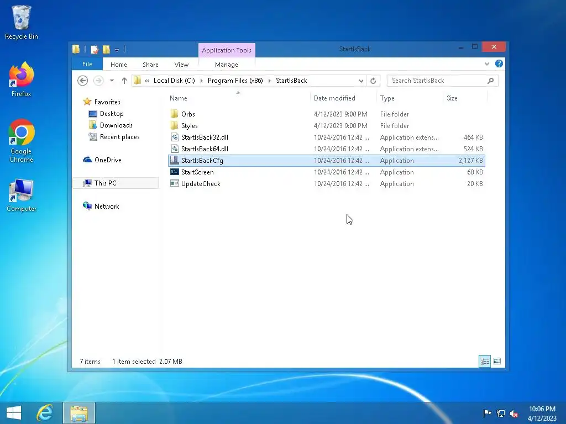
Task: Select Downloads under Favorites
Action: (x=116, y=125)
